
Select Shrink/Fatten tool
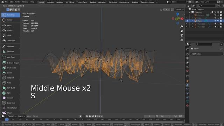pos(10,108)
